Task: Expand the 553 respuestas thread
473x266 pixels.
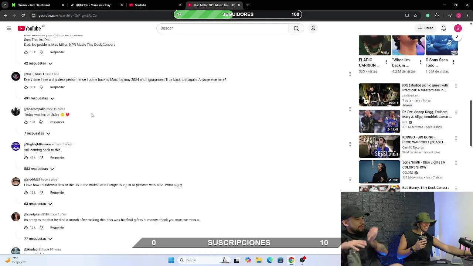Action: [x=39, y=169]
